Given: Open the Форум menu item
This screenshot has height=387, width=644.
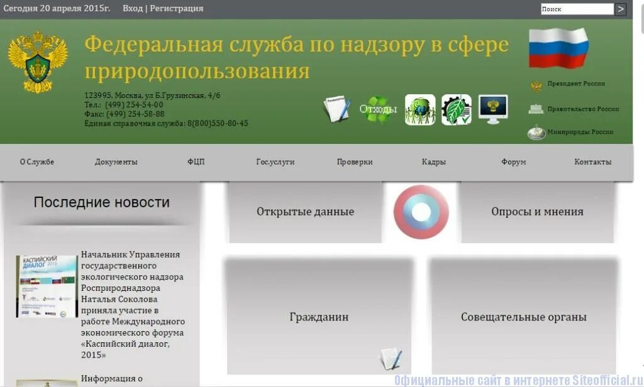Looking at the screenshot, I should coord(513,161).
